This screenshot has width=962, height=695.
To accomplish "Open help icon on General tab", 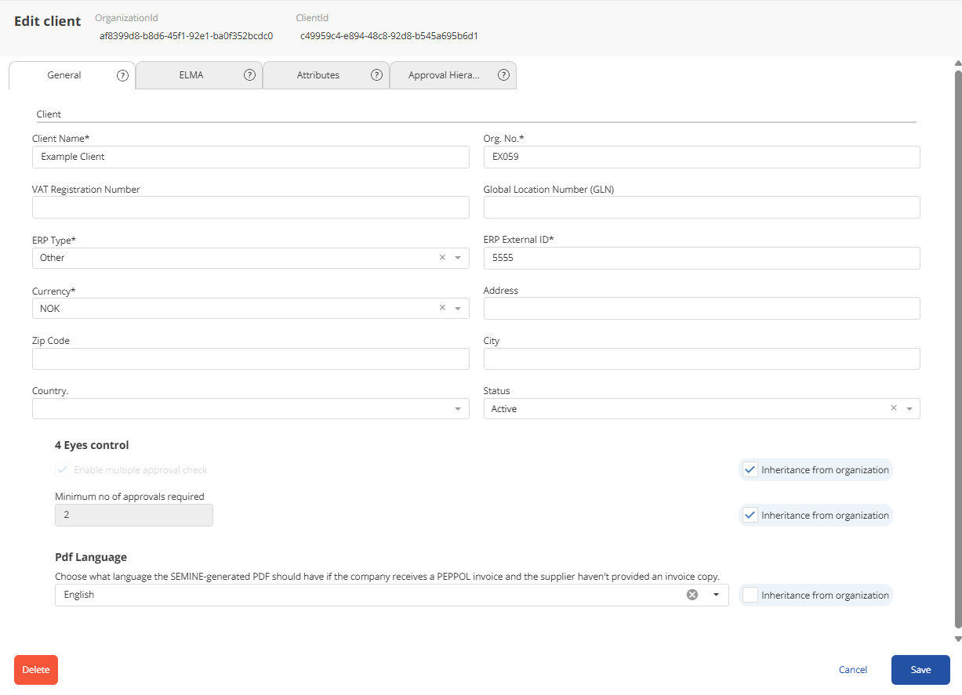I will point(122,75).
